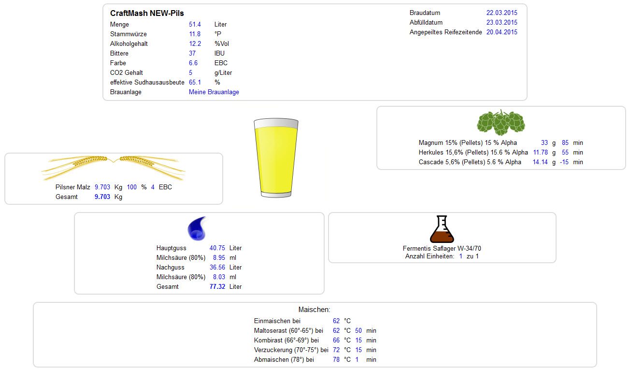Click the Hauptguss value 40.75
The height and width of the screenshot is (369, 630).
point(217,248)
